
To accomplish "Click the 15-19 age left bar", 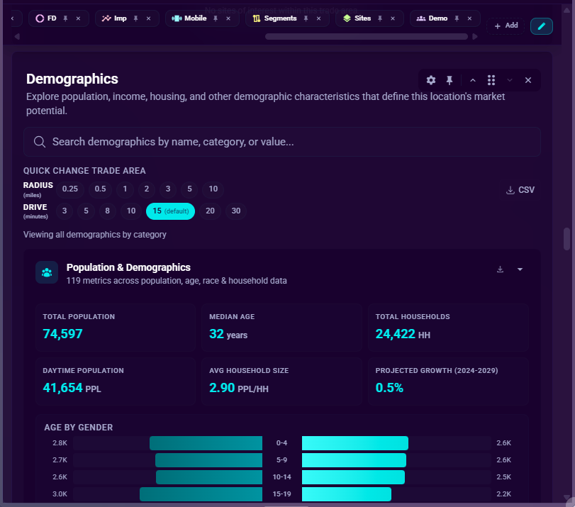I will click(201, 494).
